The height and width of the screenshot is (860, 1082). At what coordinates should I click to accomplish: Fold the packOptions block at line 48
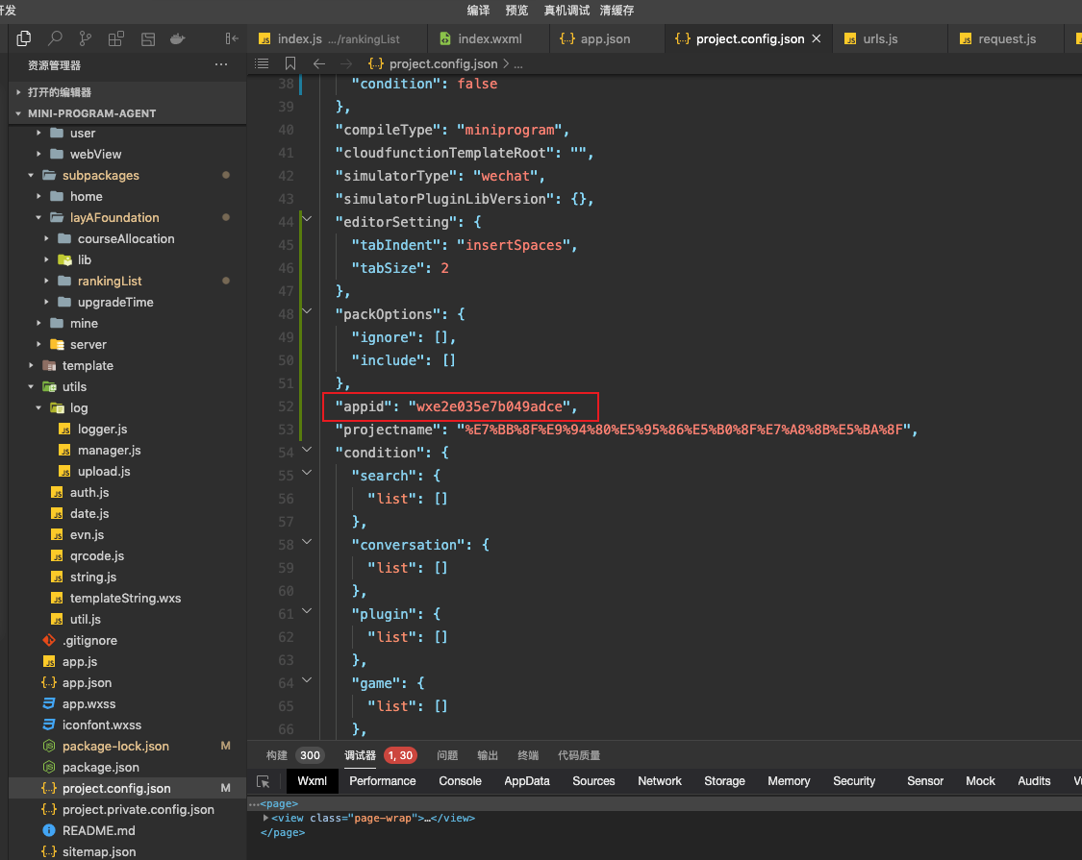(307, 311)
